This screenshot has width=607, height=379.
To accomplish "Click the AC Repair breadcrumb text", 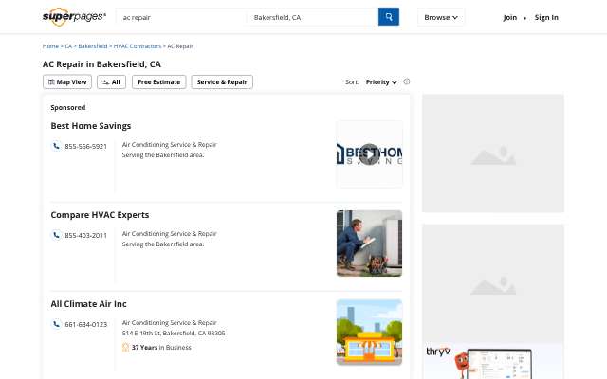I will (x=180, y=46).
